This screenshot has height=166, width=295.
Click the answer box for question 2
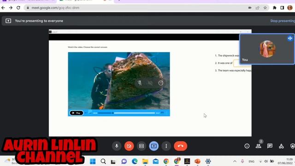(242, 63)
